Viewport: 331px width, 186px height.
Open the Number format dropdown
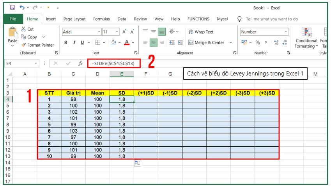[x=286, y=32]
